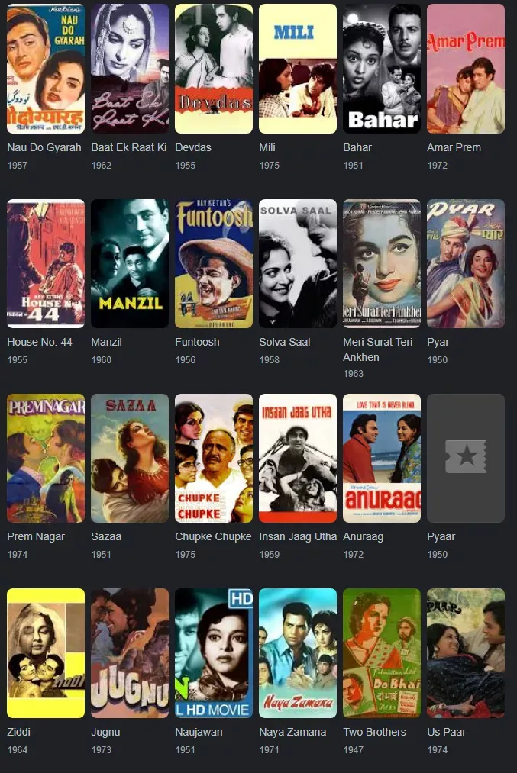The width and height of the screenshot is (517, 773).
Task: Click the Mili movie poster
Action: pyautogui.click(x=298, y=69)
